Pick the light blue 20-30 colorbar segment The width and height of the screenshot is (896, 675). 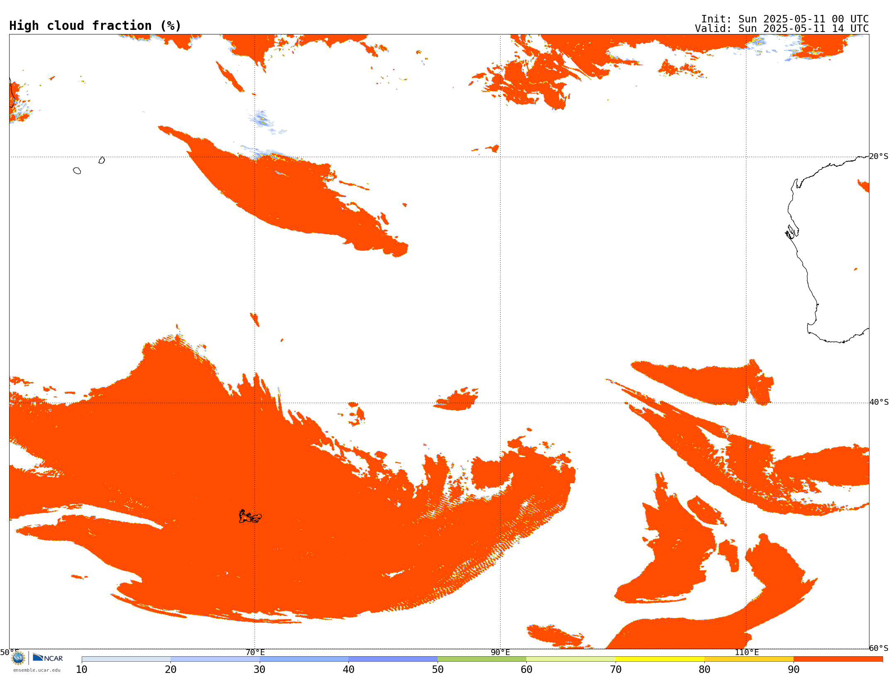(215, 659)
